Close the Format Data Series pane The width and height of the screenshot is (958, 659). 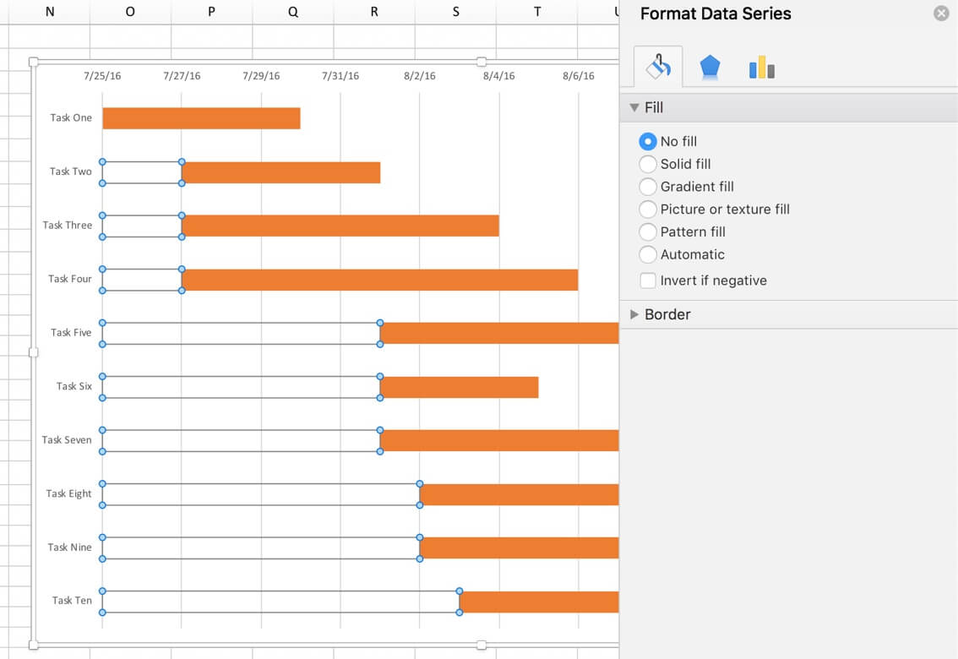tap(941, 13)
